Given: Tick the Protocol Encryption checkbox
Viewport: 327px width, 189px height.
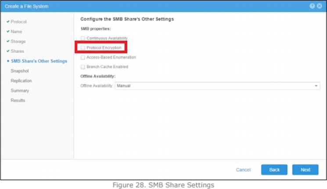Looking at the screenshot, I should pos(83,47).
